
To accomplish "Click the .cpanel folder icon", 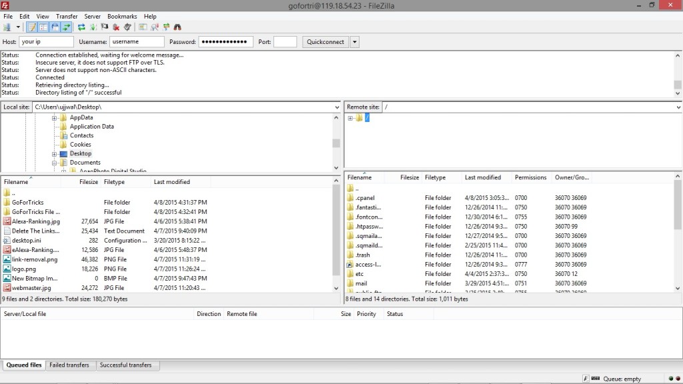I will 350,197.
